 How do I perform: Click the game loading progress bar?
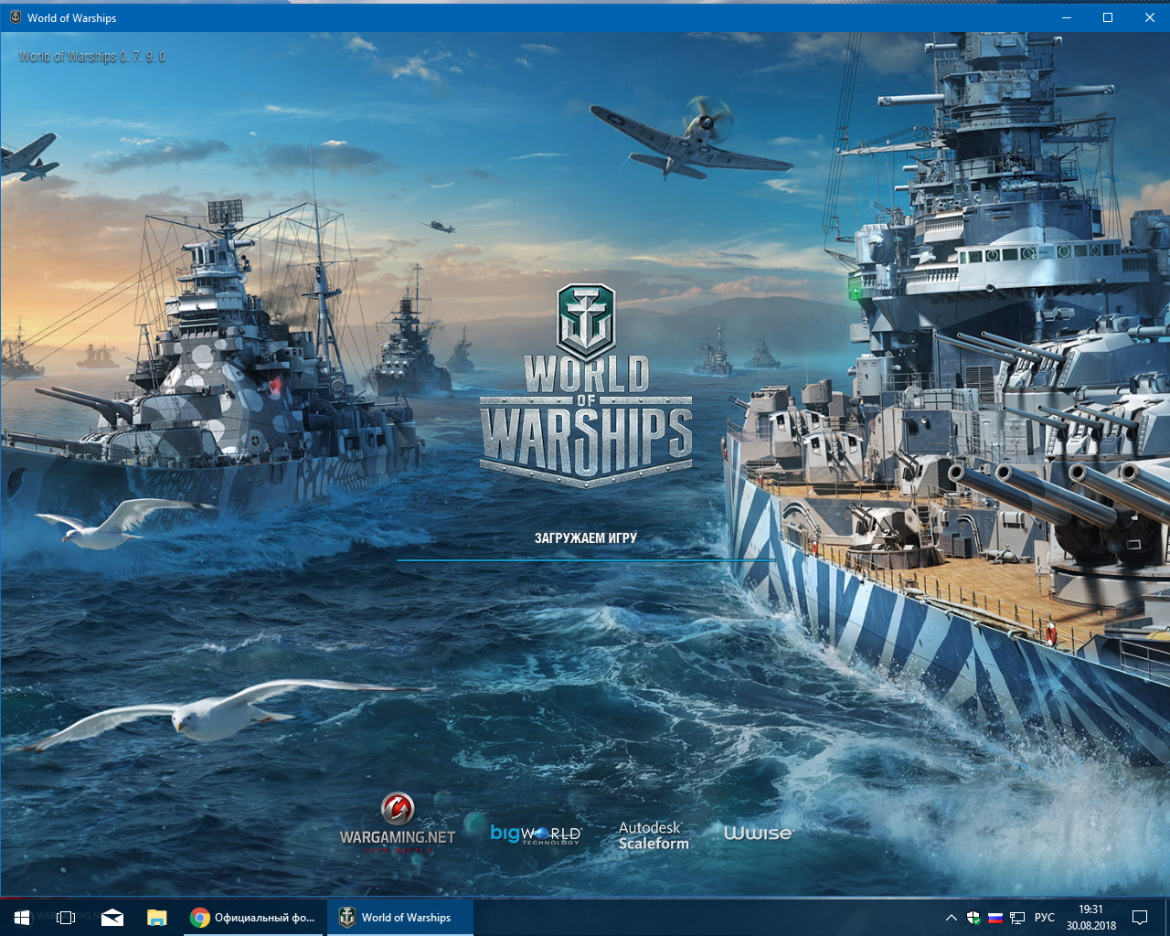(585, 560)
